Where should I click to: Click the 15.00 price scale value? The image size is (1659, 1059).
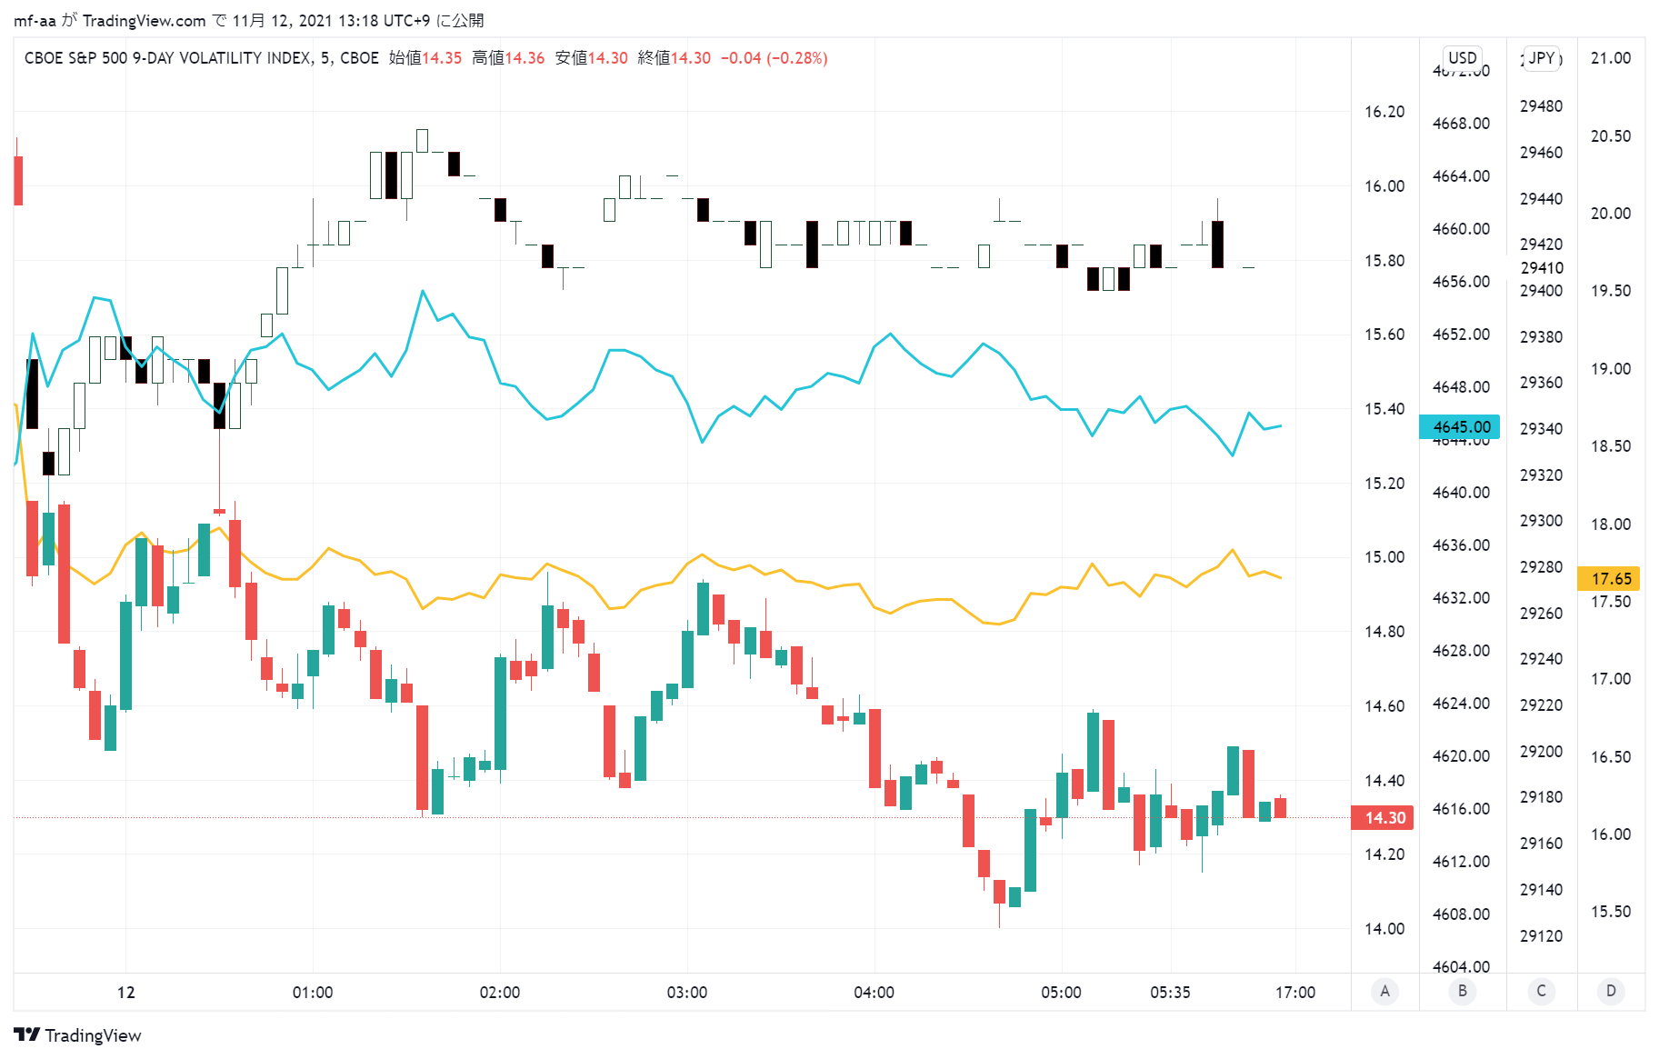coord(1384,557)
